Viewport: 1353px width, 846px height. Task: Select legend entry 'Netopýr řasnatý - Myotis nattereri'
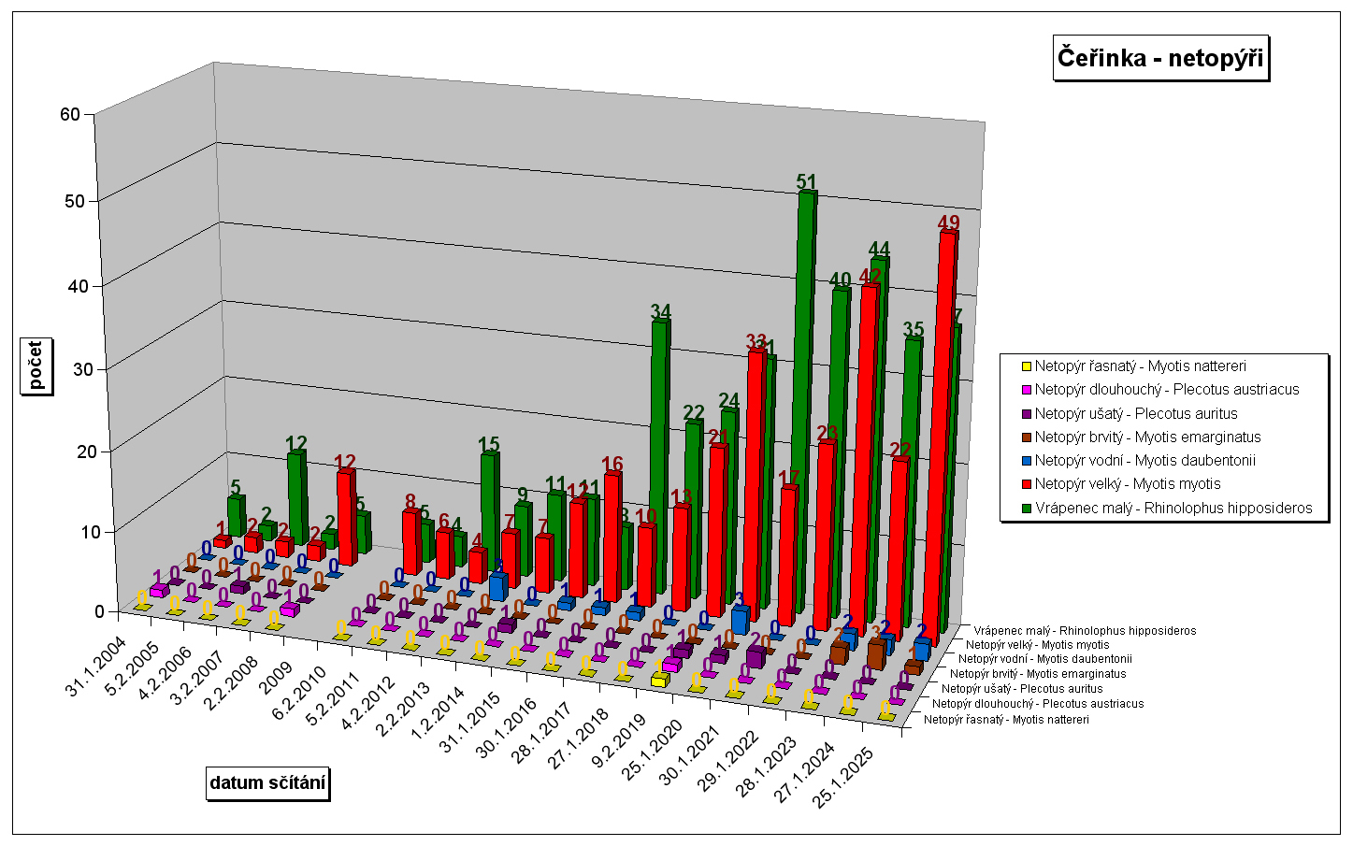[x=1140, y=366]
